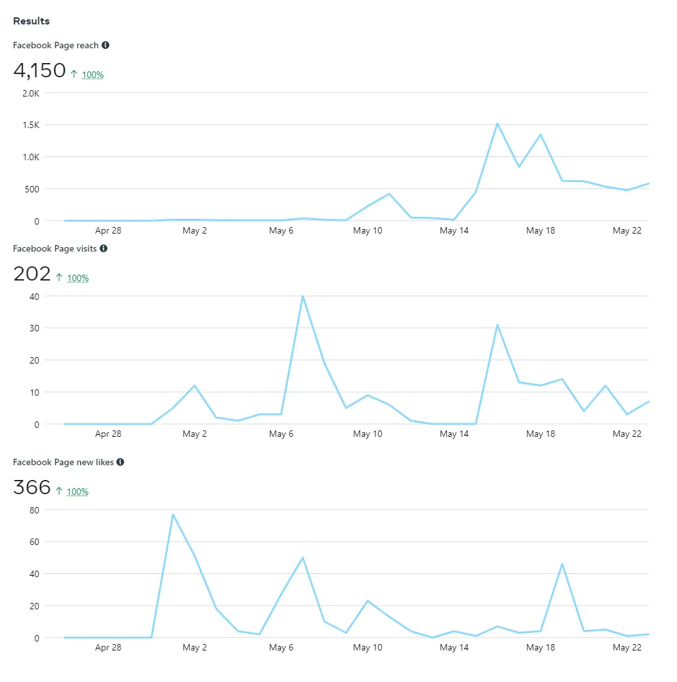
Task: Click info icon beside Facebook Page visits
Action: (104, 248)
